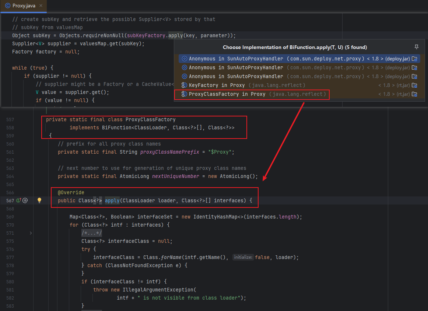Select first Anonymous in SunAutoProxyHandler entry
428x311 pixels.
(x=236, y=59)
